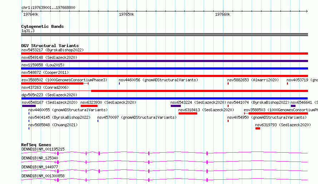
Task: Open nsv5685848 (Chuang2021) label
Action: pos(53,125)
